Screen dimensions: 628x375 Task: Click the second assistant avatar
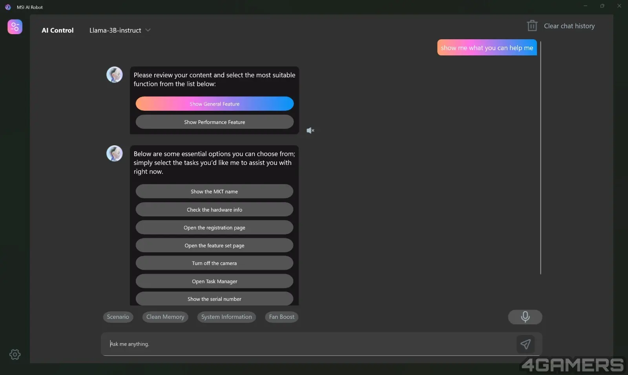[115, 154]
